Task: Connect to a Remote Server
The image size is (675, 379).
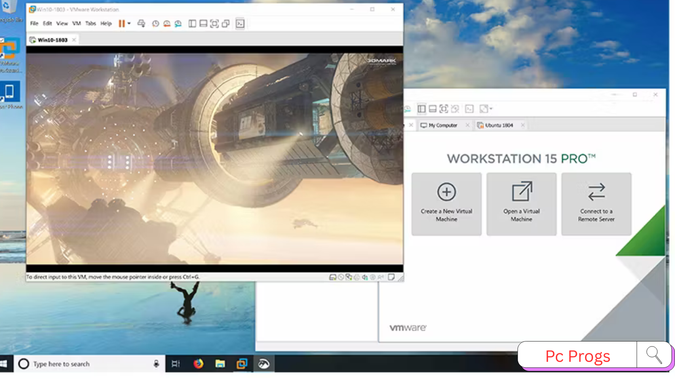Action: [596, 204]
